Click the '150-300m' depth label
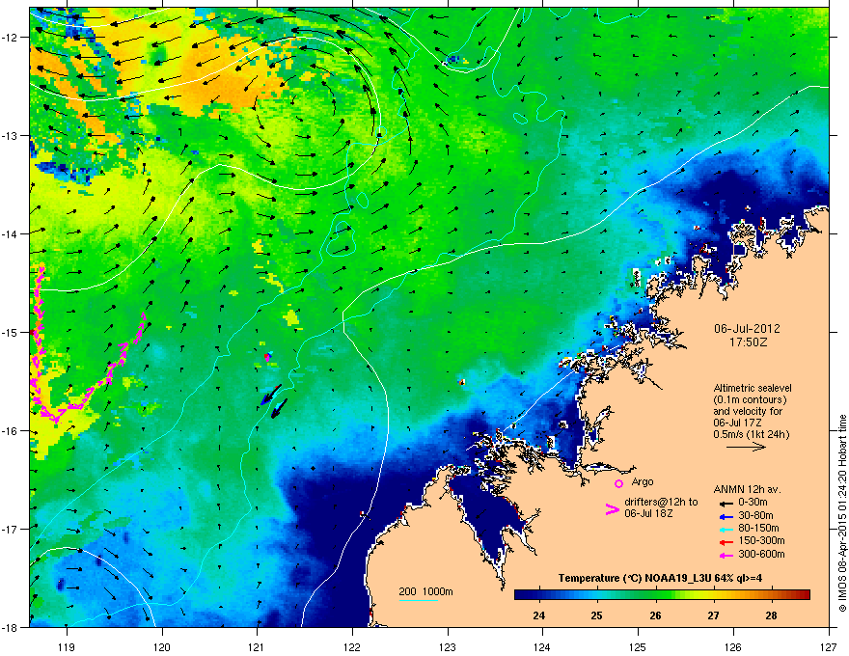This screenshot has width=849, height=656. 761,540
